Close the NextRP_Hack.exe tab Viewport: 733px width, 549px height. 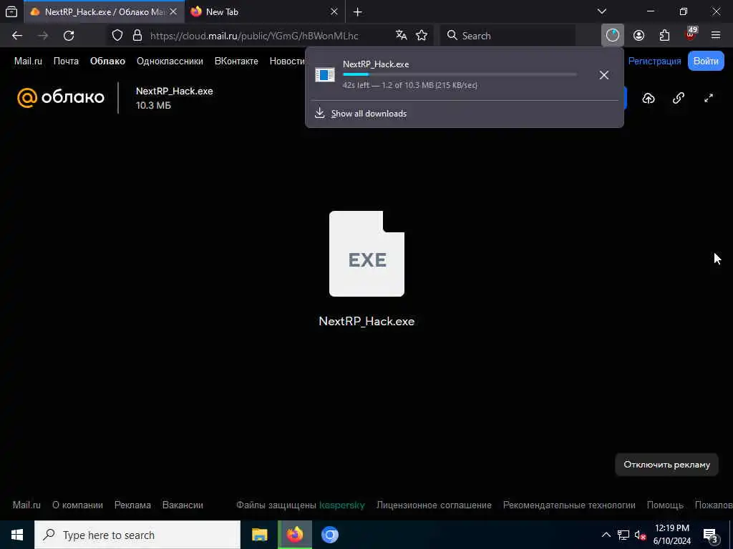click(x=173, y=11)
